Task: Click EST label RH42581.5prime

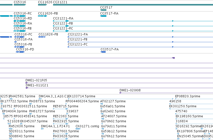Action: pos(22,96)
